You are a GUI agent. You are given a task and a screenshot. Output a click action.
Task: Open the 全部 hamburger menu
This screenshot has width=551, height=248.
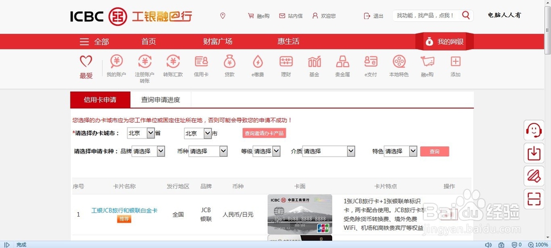click(94, 42)
